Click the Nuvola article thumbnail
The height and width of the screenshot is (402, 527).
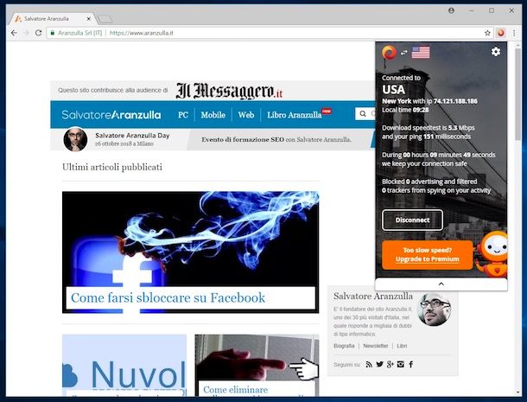point(124,365)
